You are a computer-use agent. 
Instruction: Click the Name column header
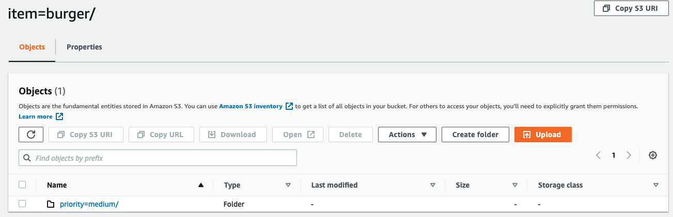click(57, 185)
